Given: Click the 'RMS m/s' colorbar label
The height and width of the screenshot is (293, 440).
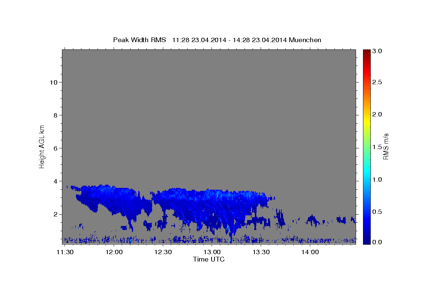Looking at the screenshot, I should pos(386,146).
